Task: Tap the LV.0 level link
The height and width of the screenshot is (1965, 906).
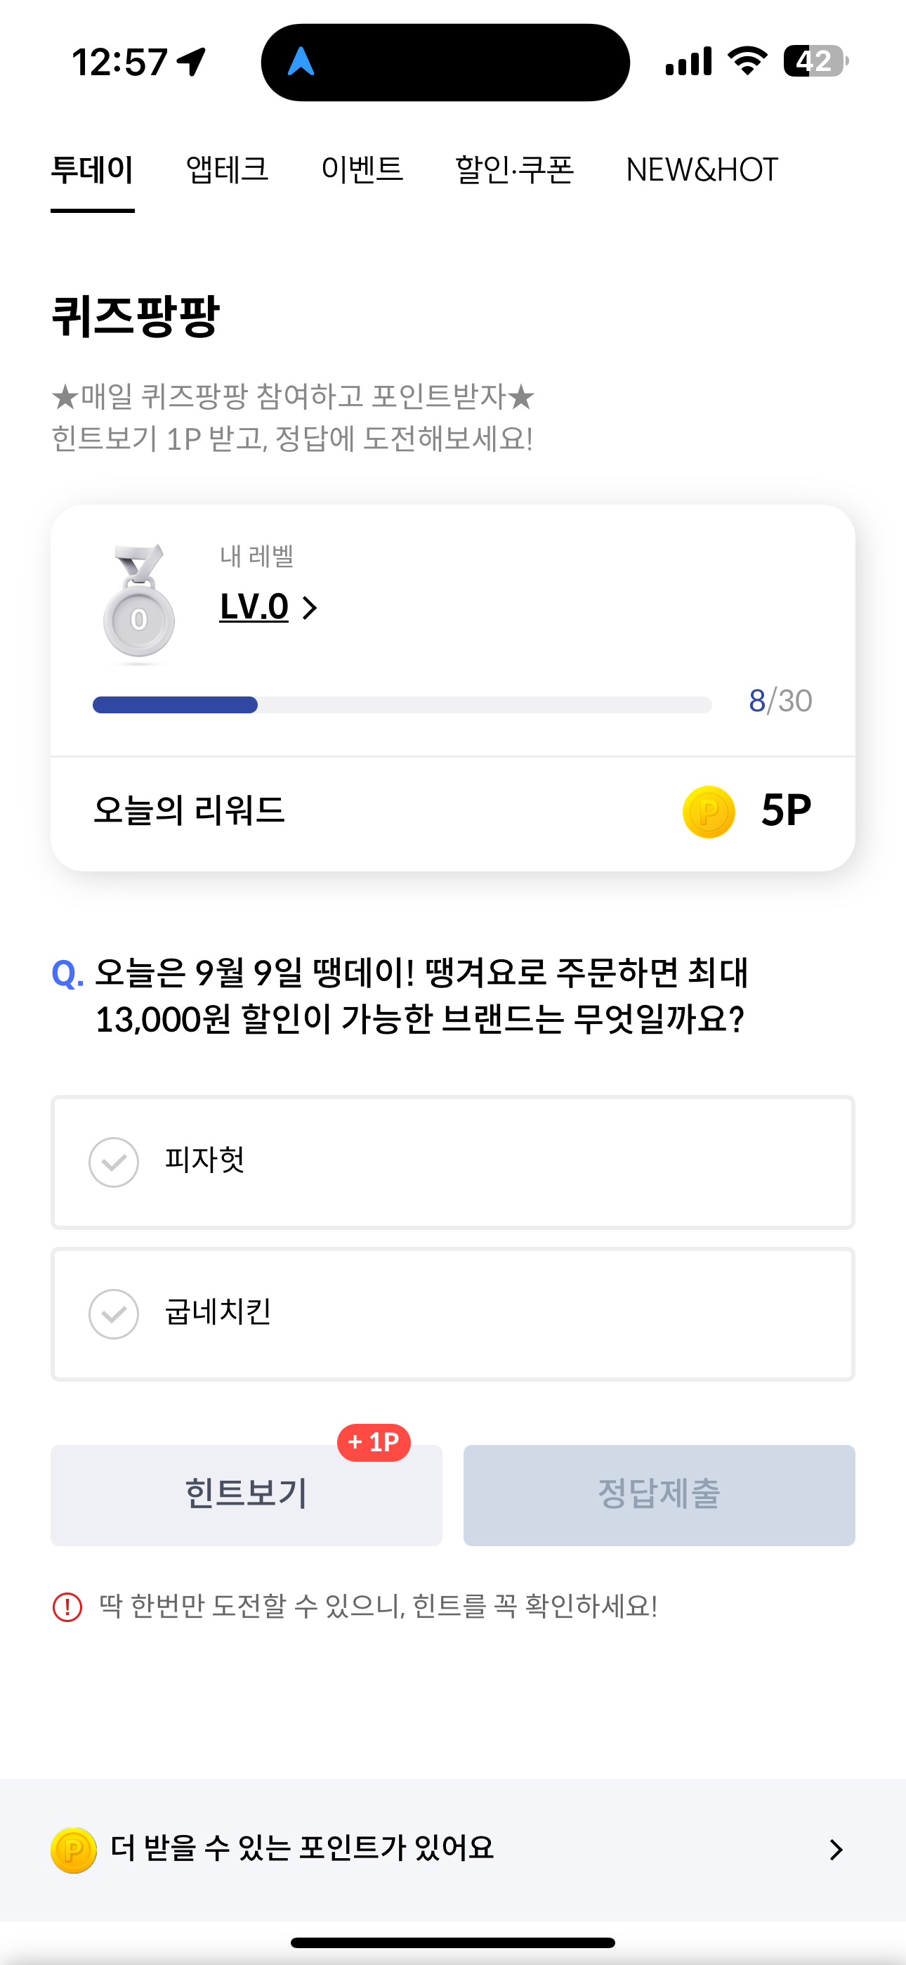Action: click(x=254, y=607)
